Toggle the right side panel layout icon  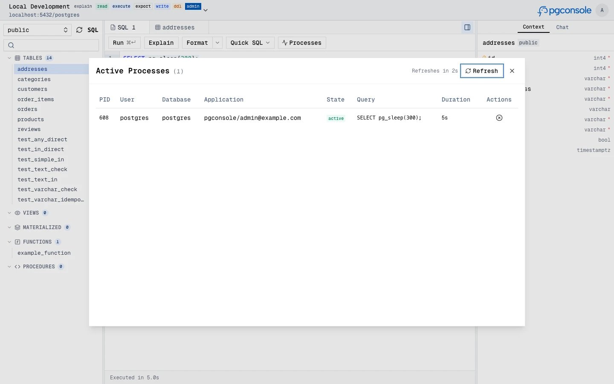[467, 27]
